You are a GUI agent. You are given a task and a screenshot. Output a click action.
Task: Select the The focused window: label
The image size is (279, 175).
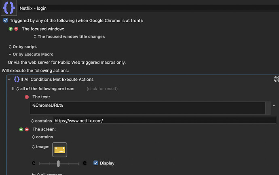click(x=43, y=29)
